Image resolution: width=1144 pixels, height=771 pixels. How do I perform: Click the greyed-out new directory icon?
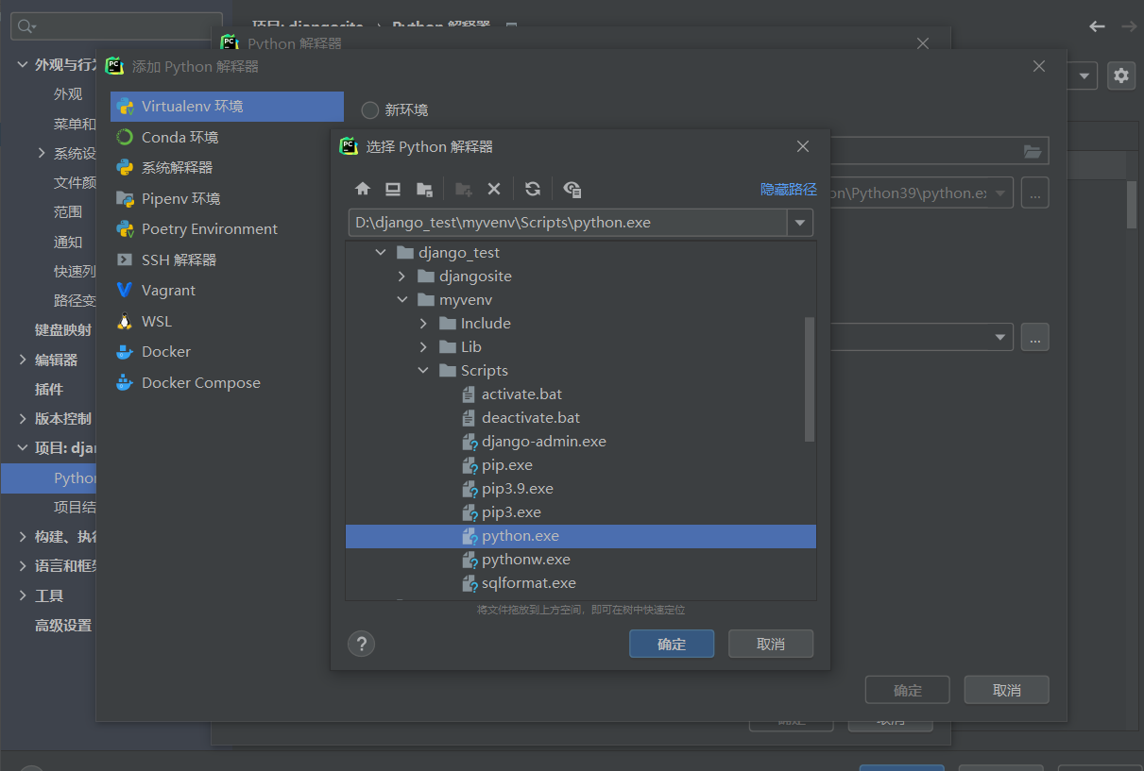pos(463,189)
